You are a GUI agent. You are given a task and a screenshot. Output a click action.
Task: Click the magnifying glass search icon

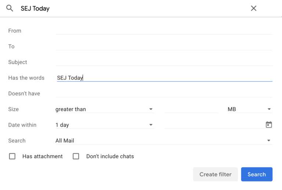coord(10,8)
